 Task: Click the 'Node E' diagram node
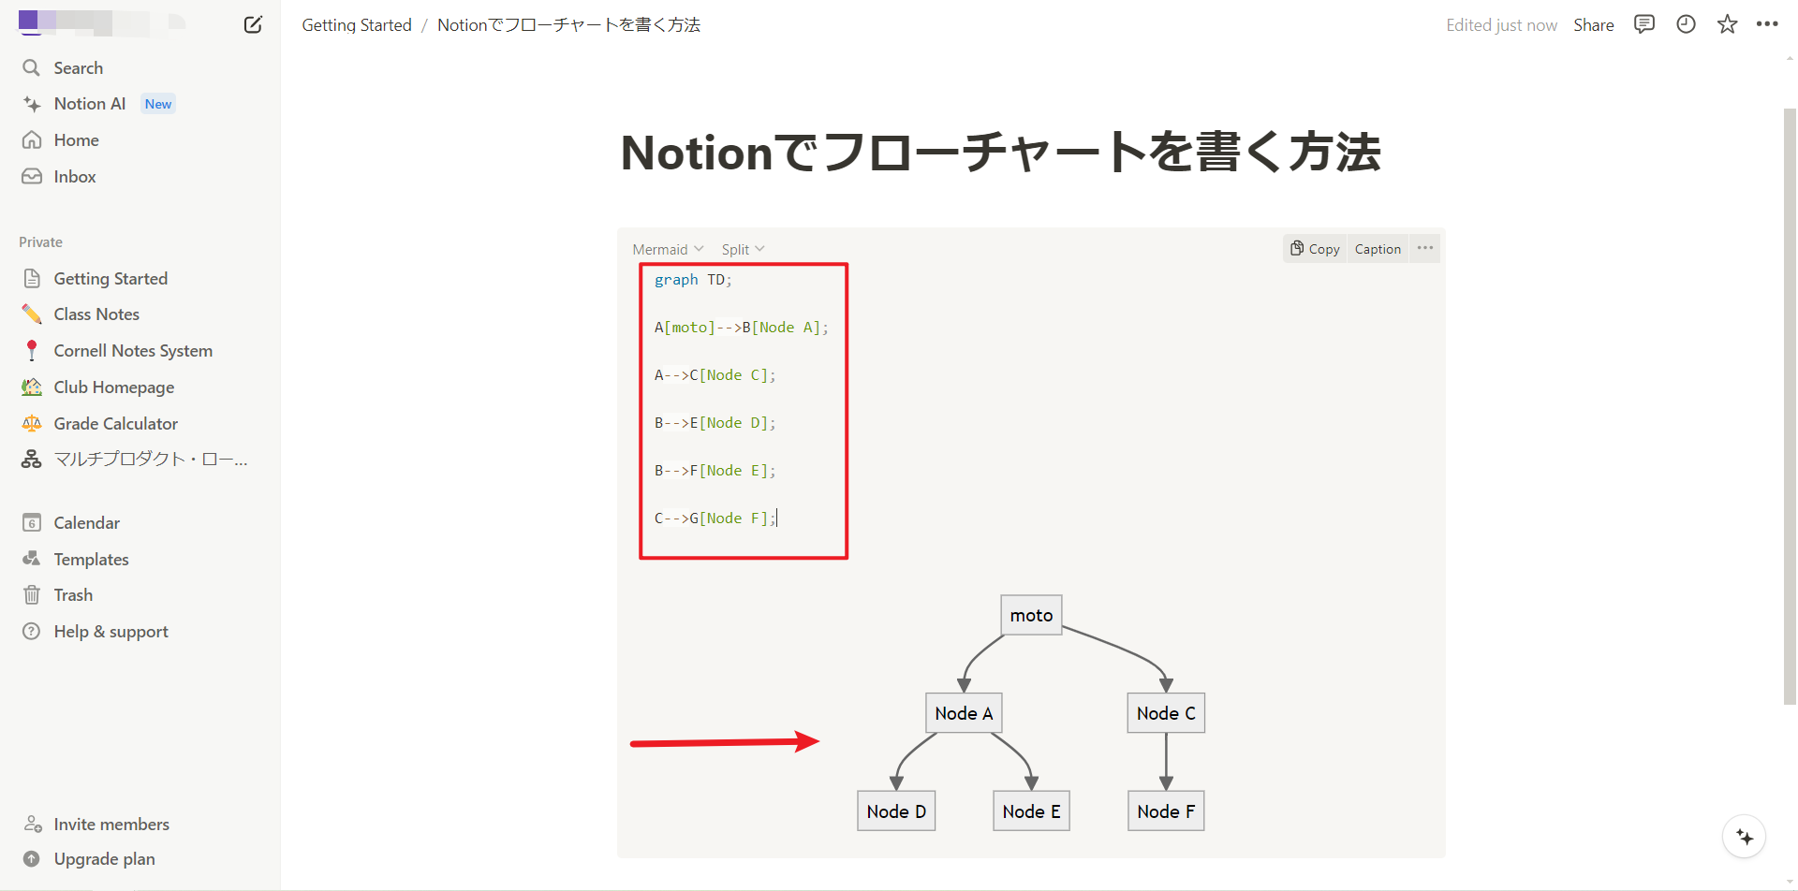click(x=1031, y=811)
